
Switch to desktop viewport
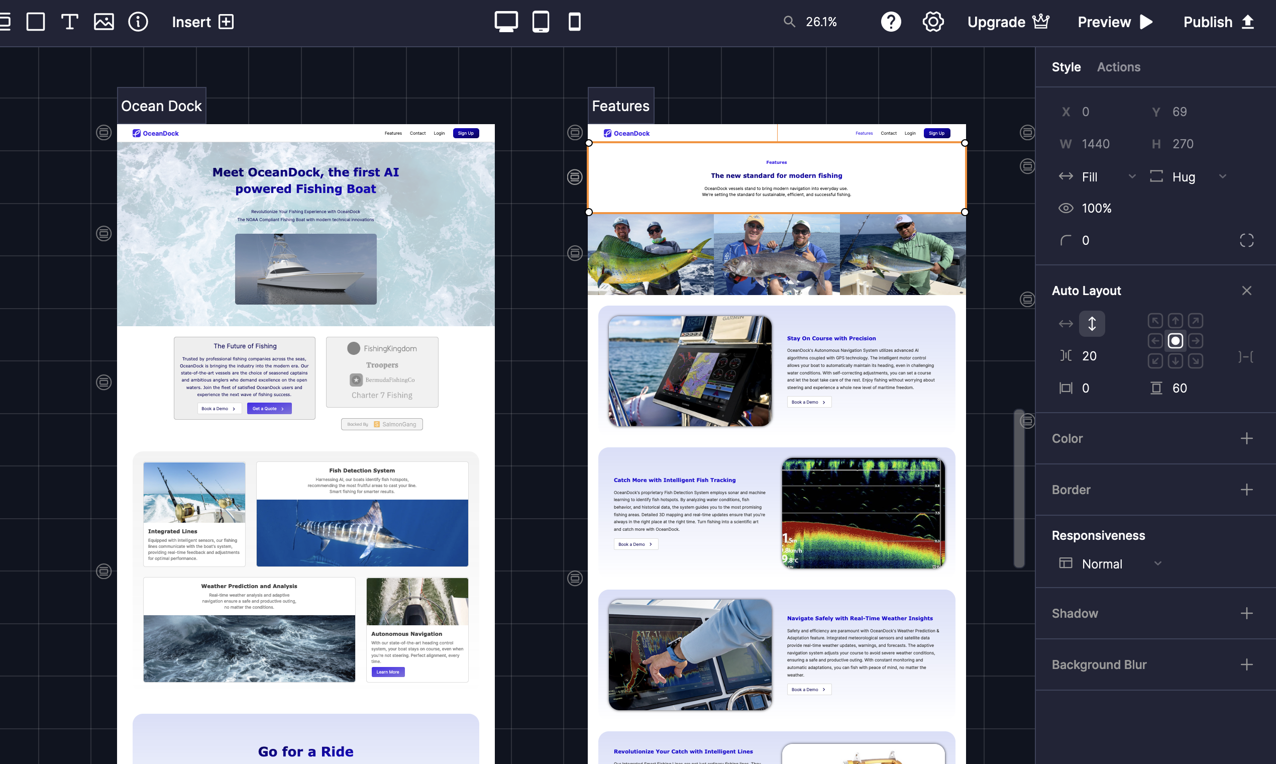tap(506, 22)
